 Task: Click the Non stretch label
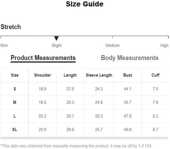click(4, 45)
